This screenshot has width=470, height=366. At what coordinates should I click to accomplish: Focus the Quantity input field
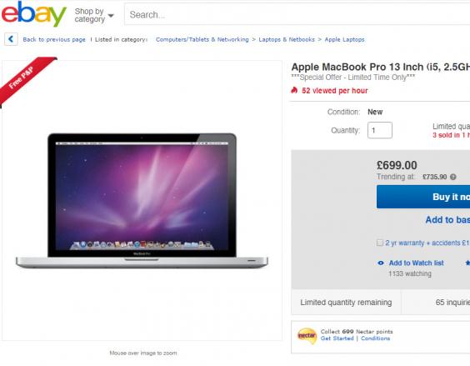click(380, 130)
